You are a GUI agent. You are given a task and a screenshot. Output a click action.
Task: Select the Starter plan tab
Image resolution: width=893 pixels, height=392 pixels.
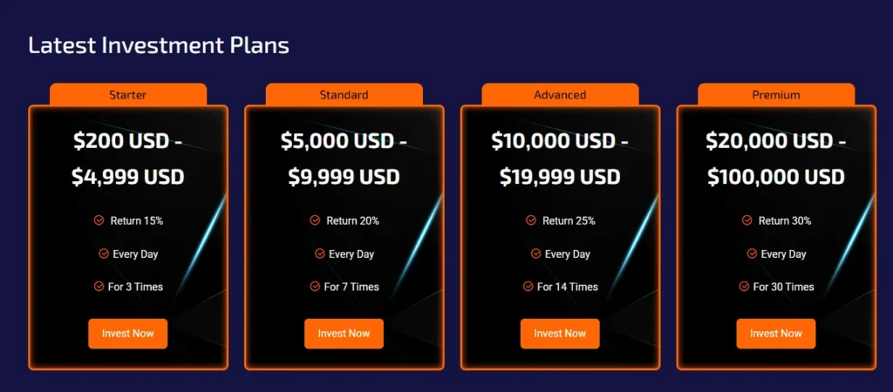coord(128,94)
